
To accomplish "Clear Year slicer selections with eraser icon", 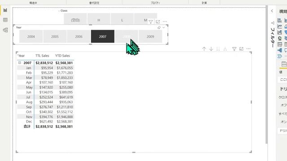I will 159,28.
